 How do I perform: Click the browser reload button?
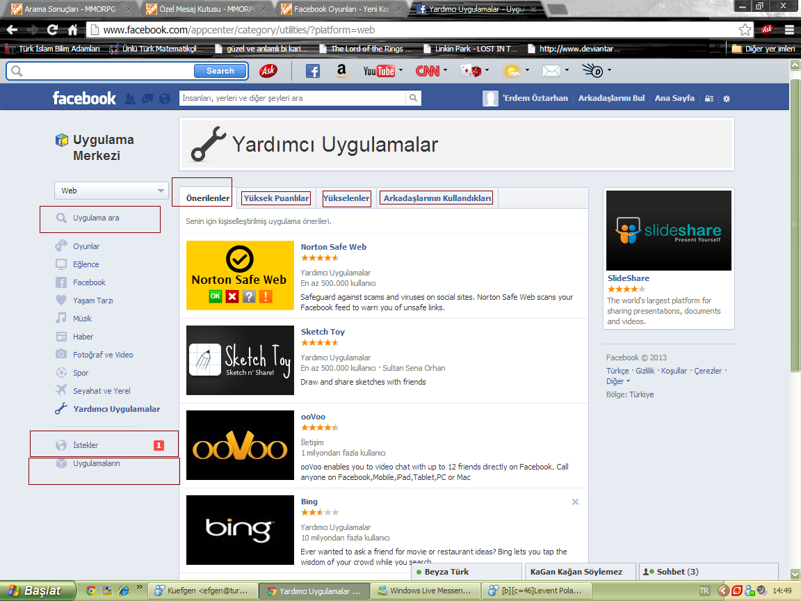coord(52,30)
